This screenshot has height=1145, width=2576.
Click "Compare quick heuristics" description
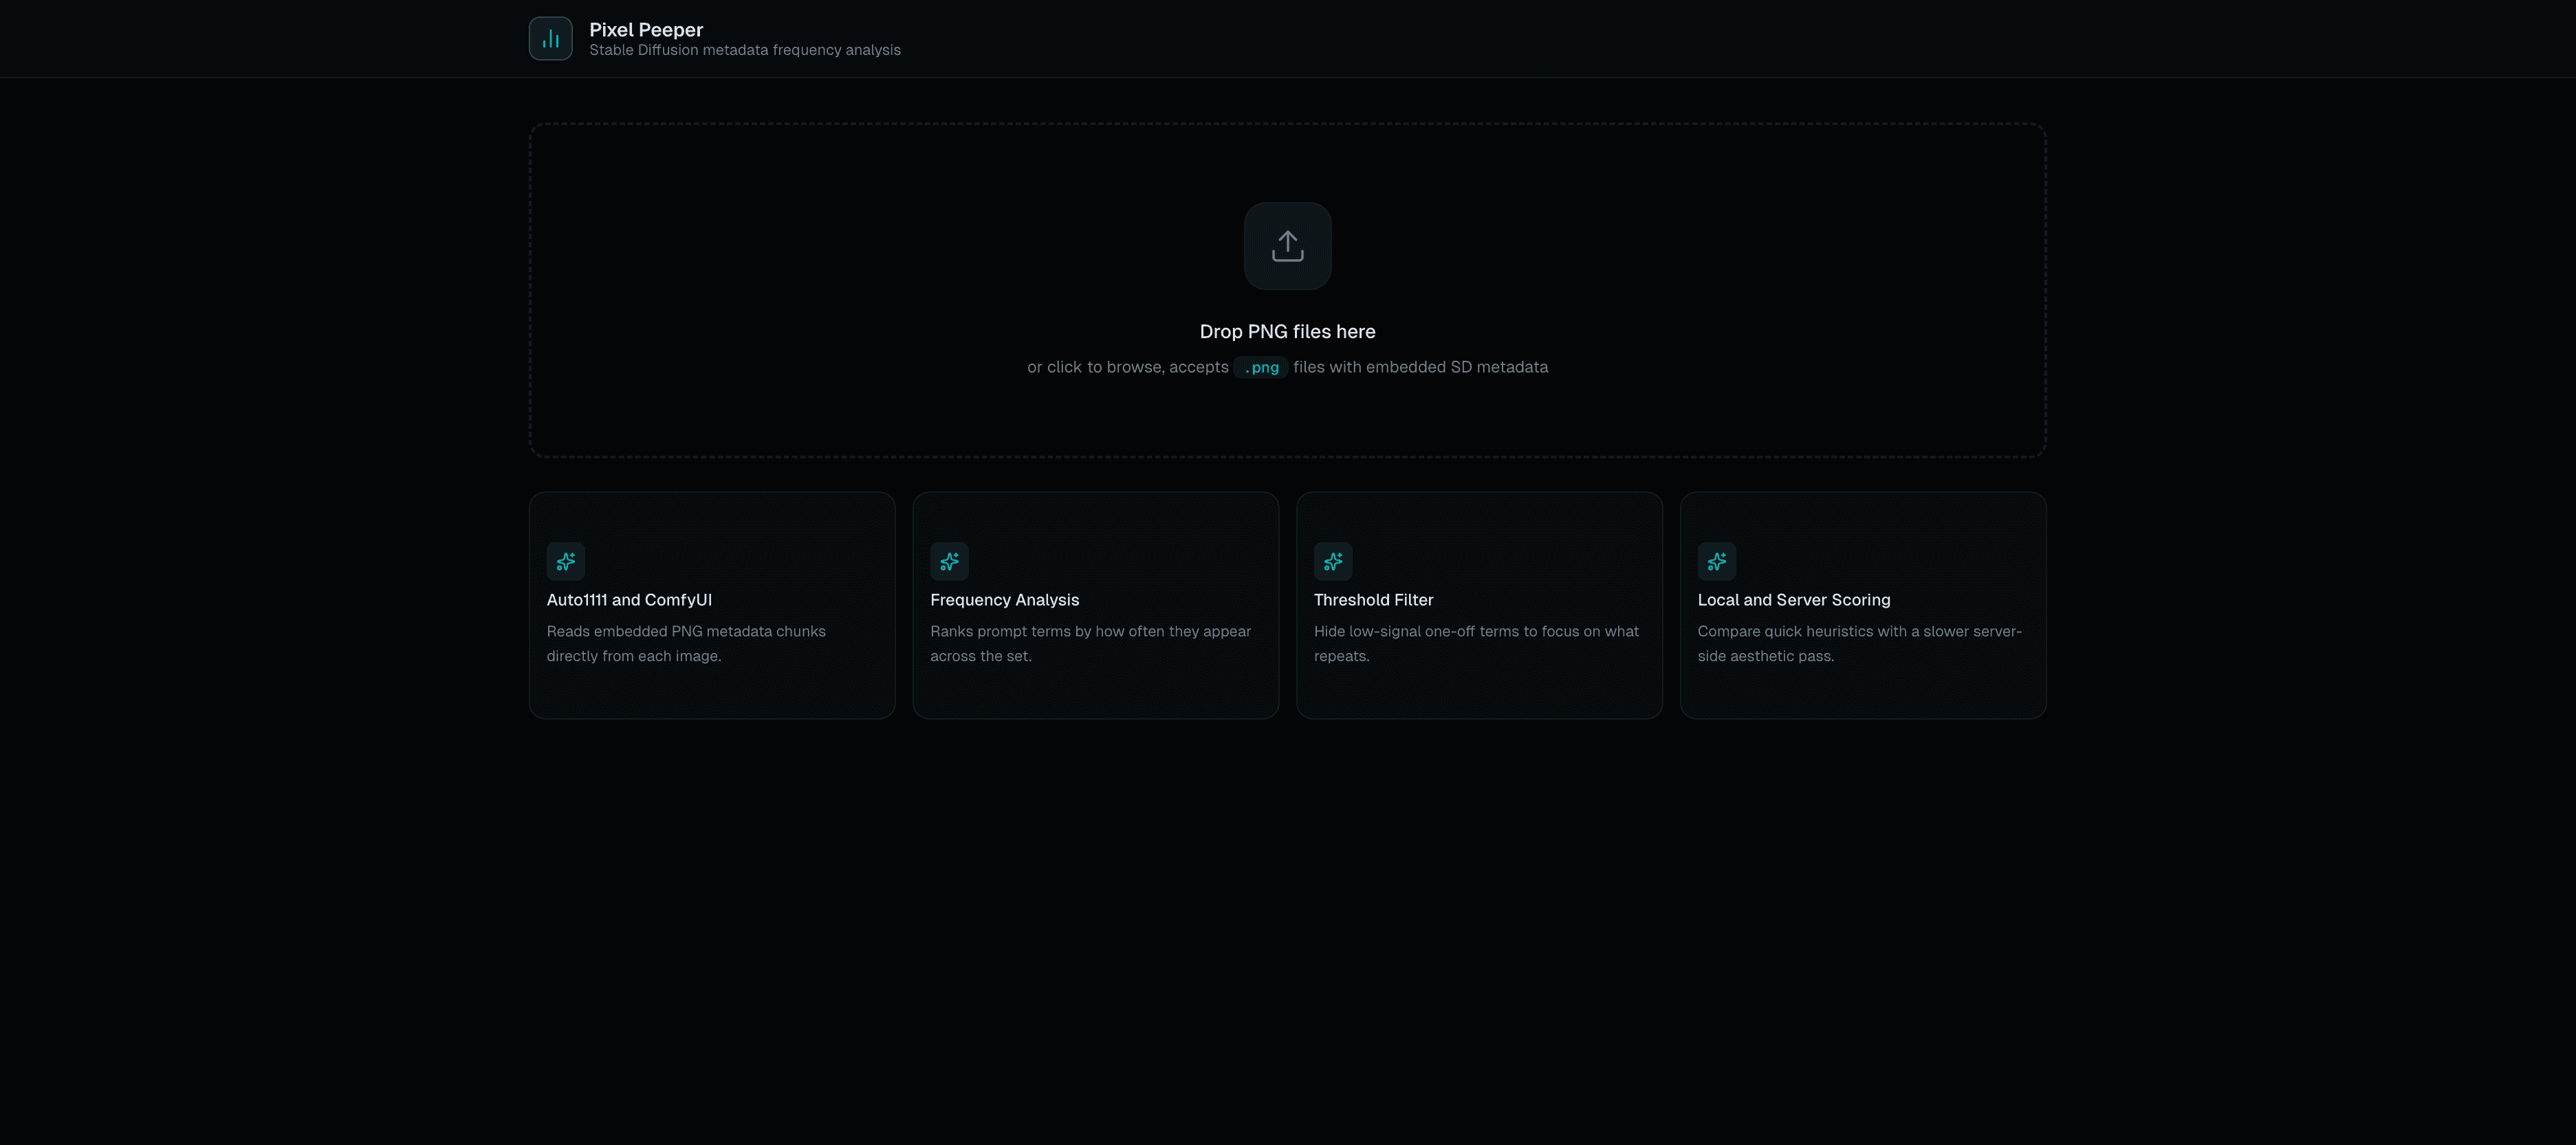1859,643
